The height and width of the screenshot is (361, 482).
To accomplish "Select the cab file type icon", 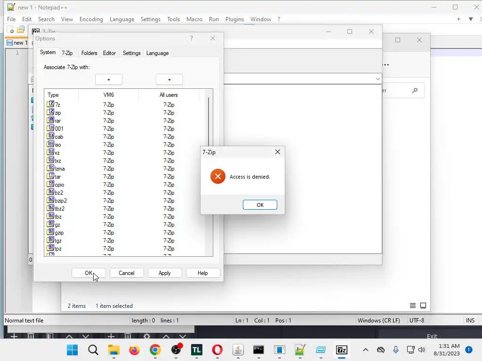I will 50,136.
